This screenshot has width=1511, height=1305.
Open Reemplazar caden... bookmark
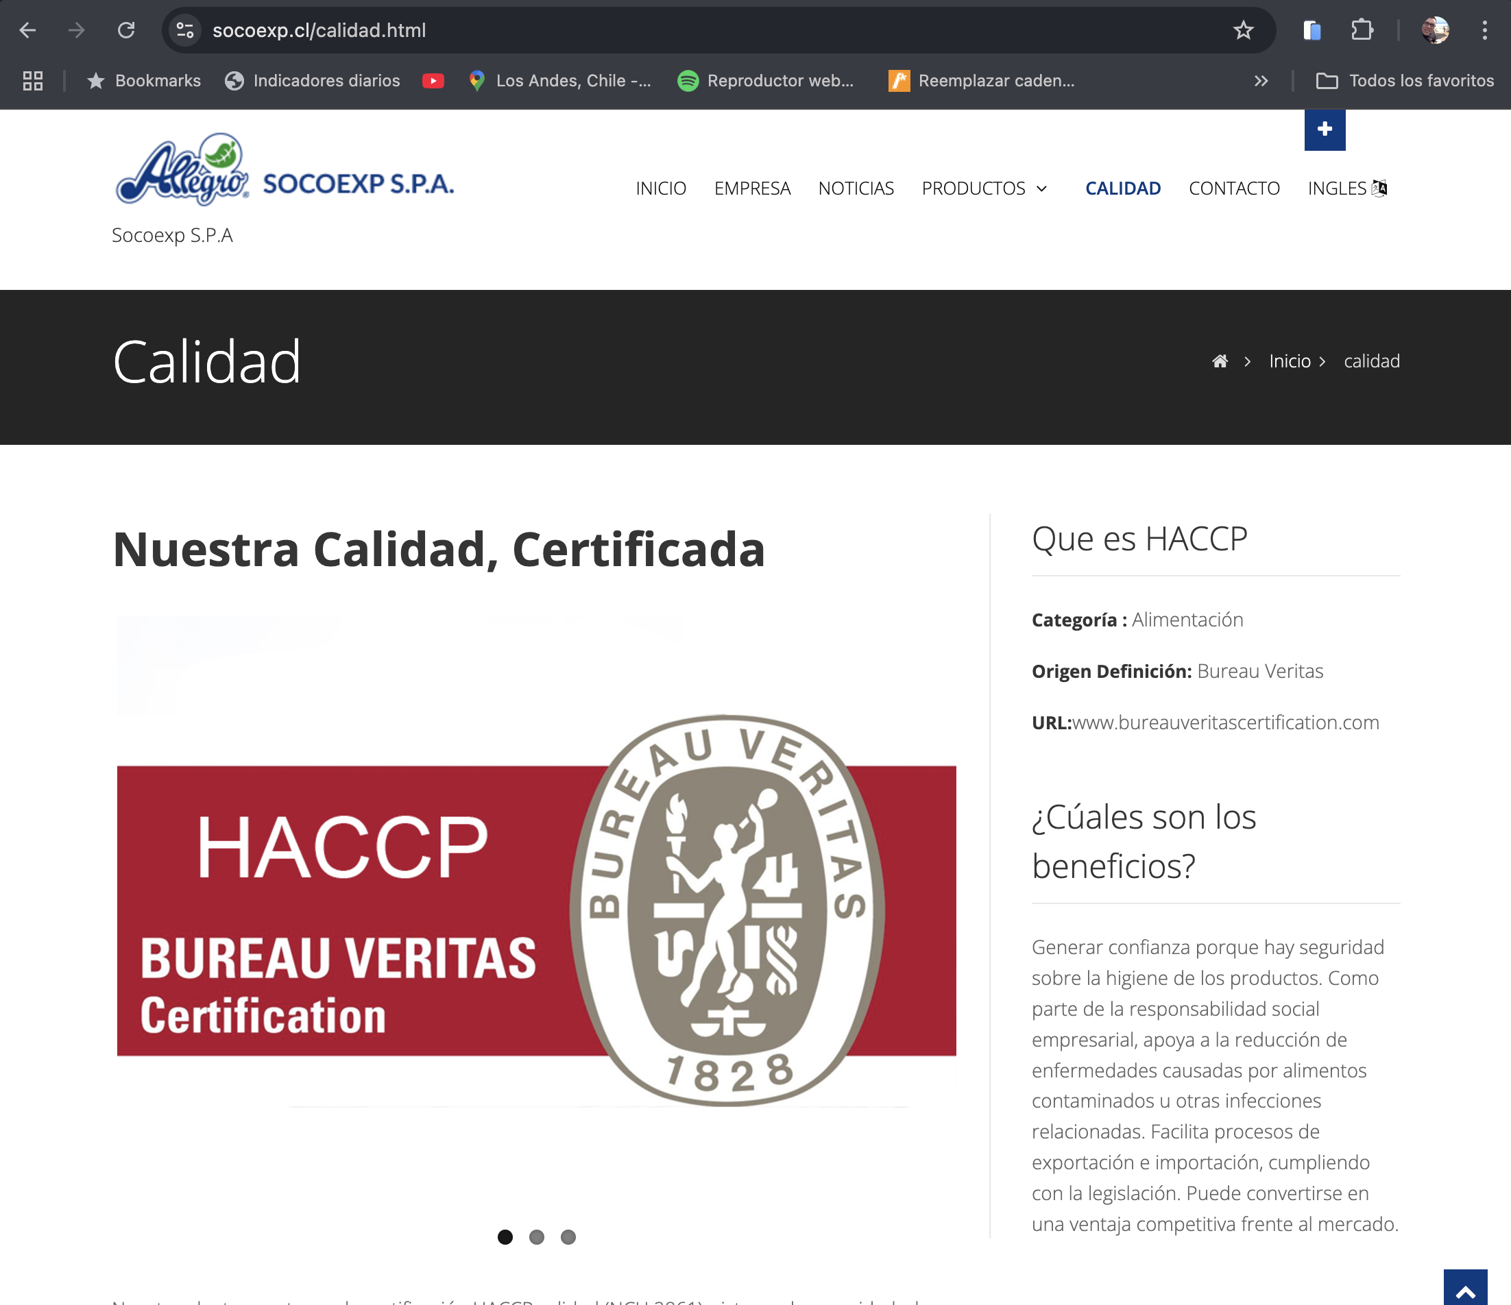coord(982,80)
